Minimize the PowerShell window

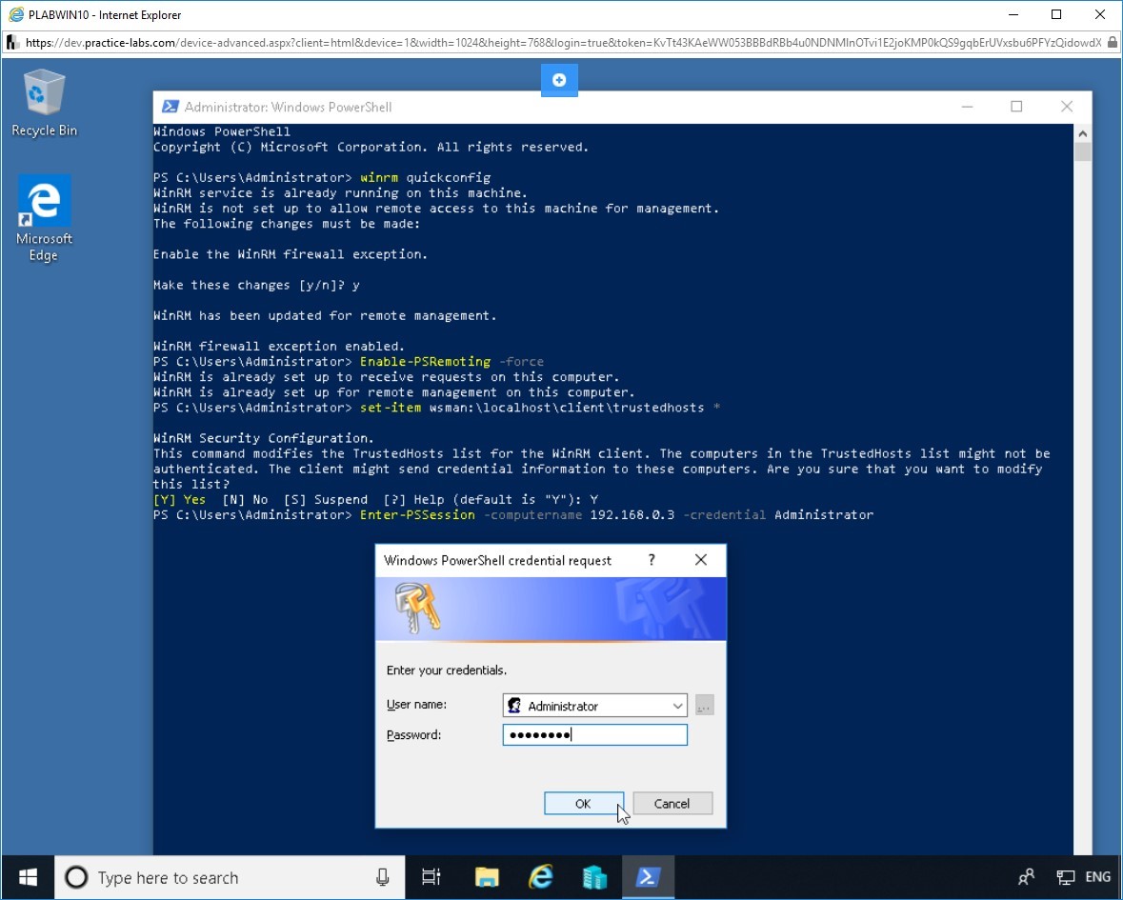[x=967, y=107]
